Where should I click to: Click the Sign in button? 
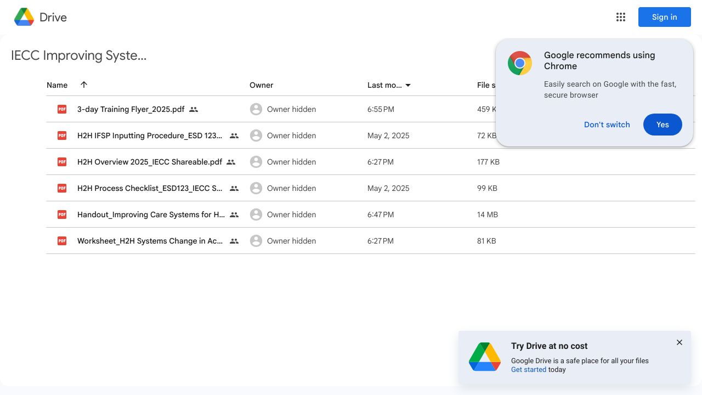[x=664, y=17]
